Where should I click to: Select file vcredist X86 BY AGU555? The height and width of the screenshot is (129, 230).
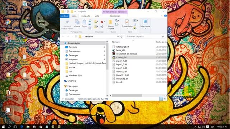tap(126, 54)
